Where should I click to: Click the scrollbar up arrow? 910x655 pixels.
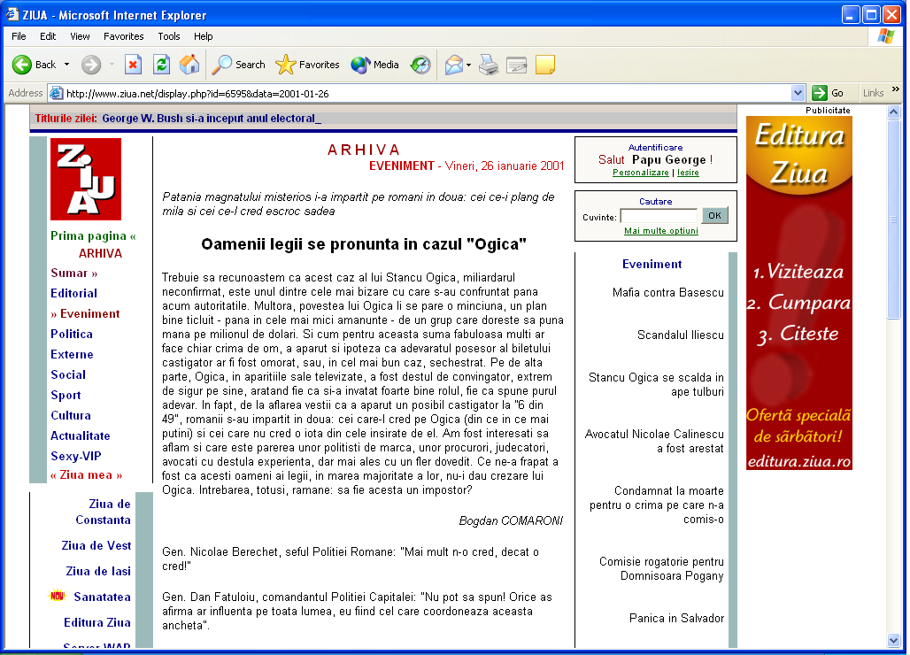click(894, 112)
